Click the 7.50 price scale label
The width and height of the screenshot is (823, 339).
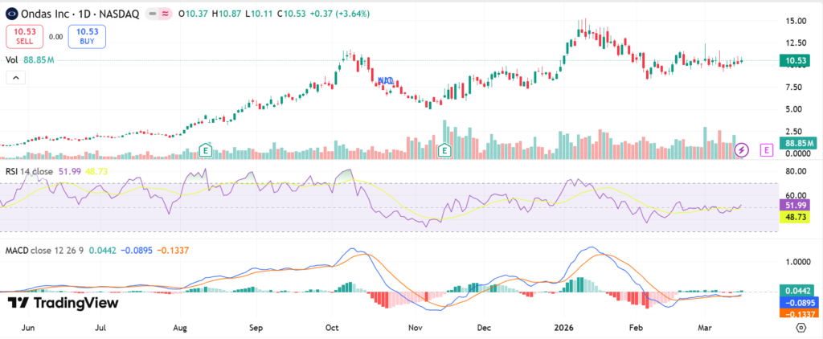796,87
